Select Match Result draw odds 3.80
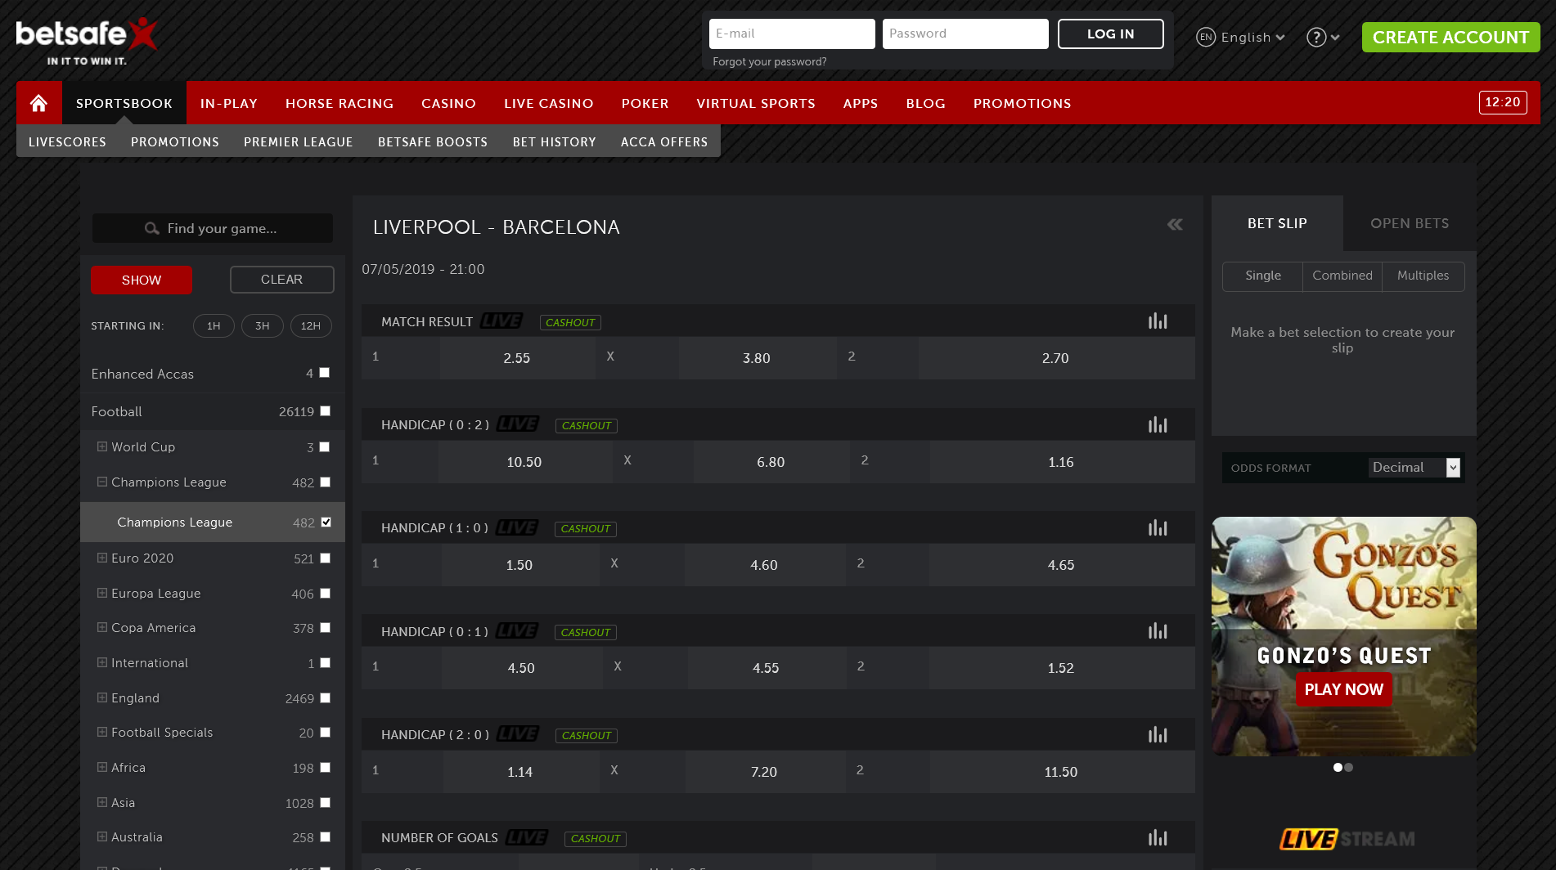This screenshot has height=870, width=1556. click(756, 358)
